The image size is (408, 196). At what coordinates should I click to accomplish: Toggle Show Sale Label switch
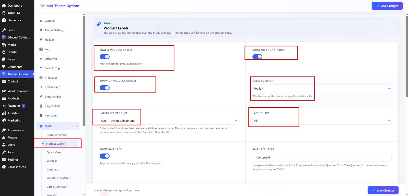[105, 156]
